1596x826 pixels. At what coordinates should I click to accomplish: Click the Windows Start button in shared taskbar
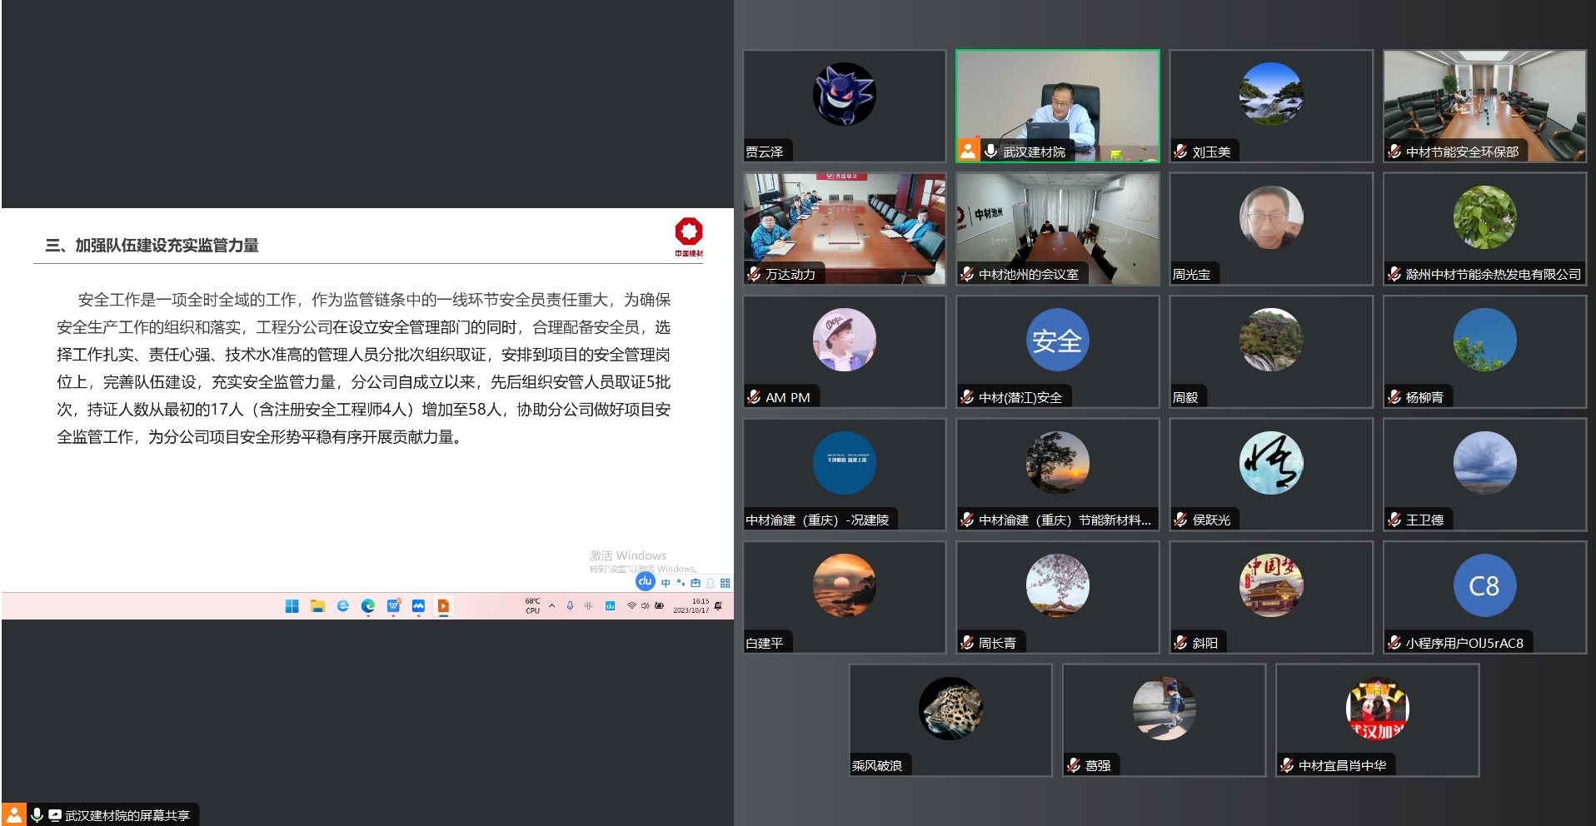[x=292, y=606]
